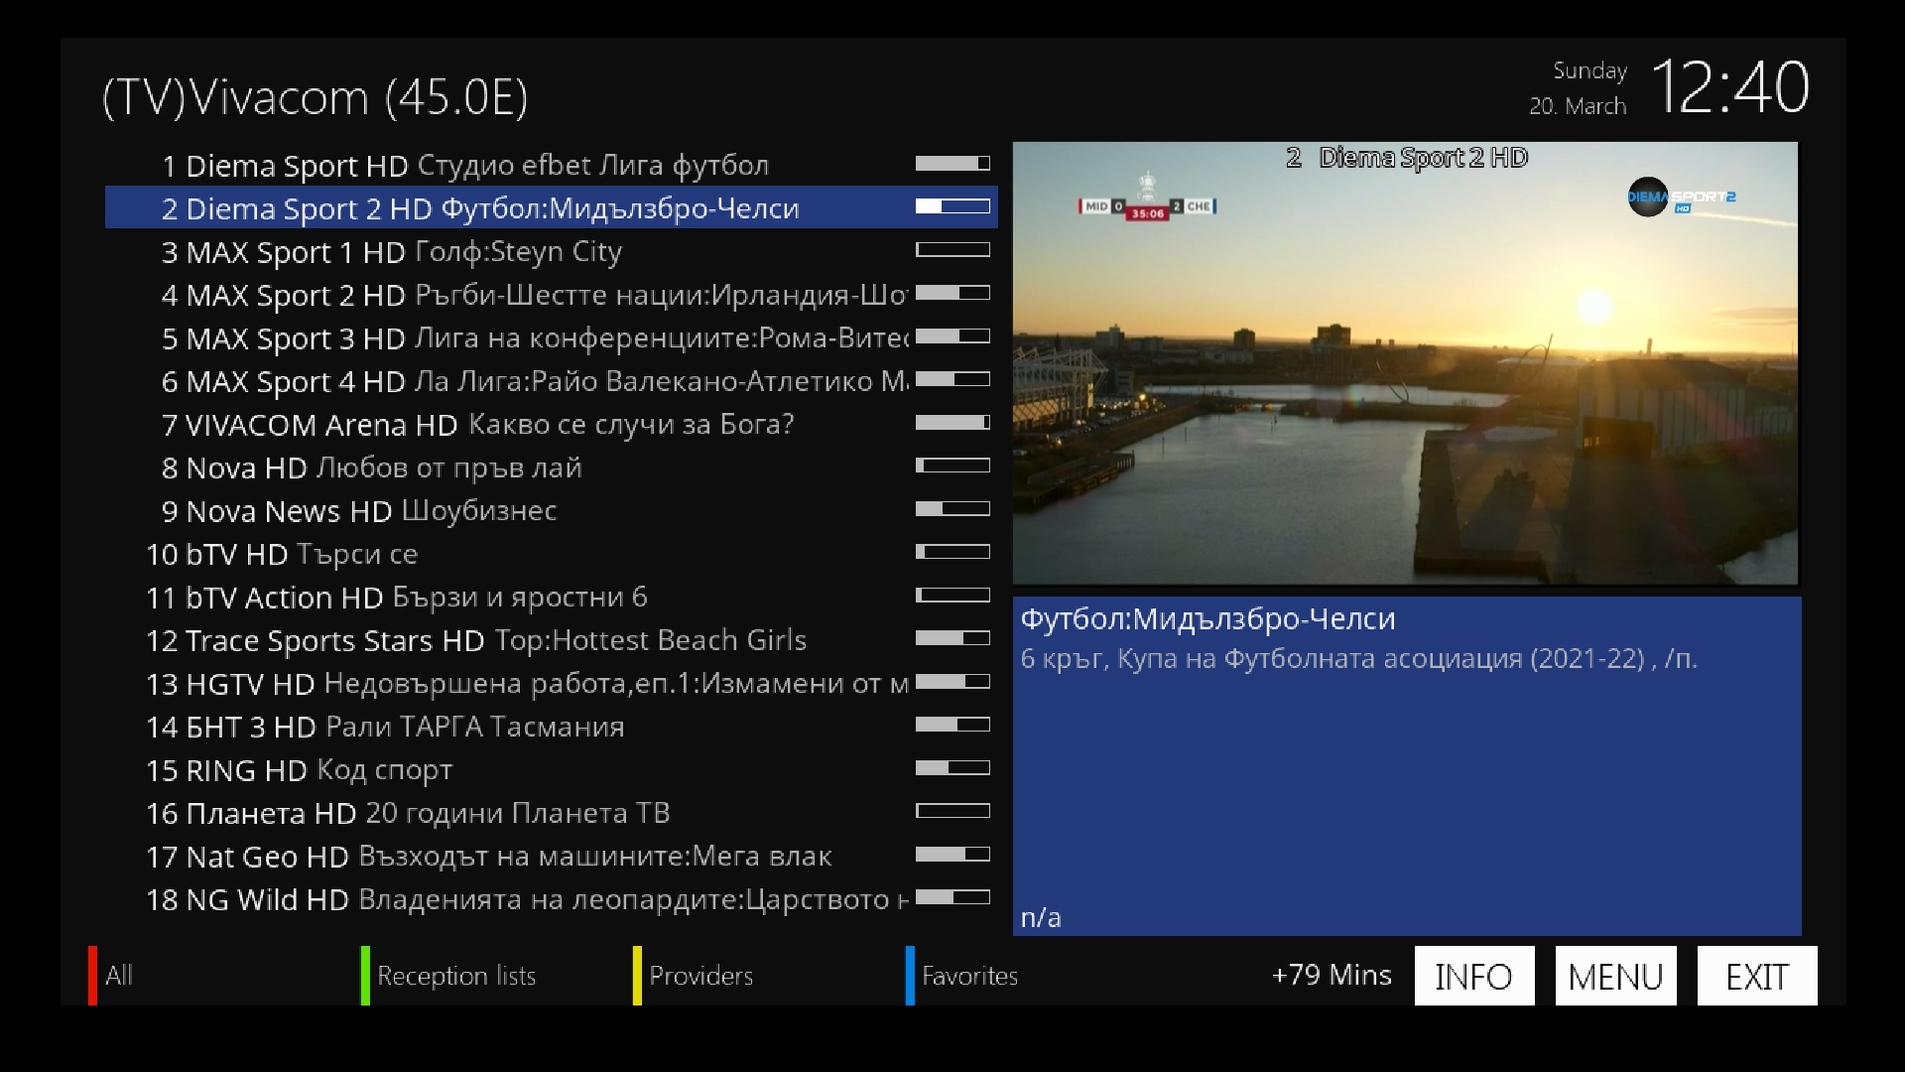Select channel 9 Nova News HD
Image resolution: width=1905 pixels, height=1072 pixels.
coord(551,510)
